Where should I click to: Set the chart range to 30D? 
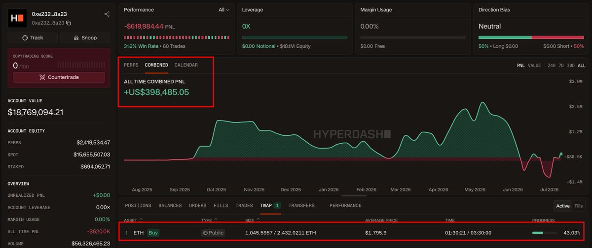[571, 65]
